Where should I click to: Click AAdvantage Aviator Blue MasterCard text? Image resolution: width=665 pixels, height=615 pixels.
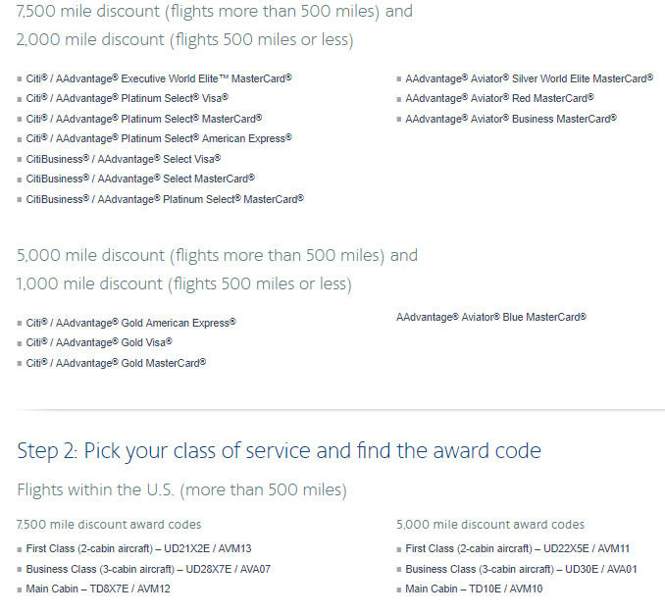[491, 317]
